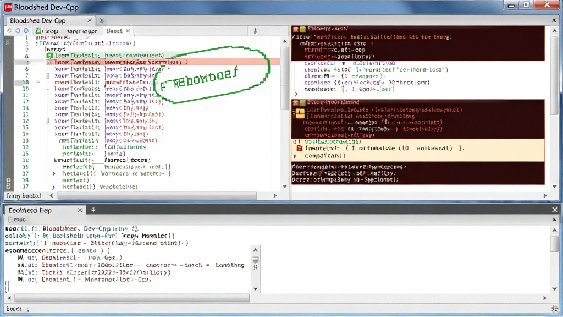Click the green icon atop first right-panel block
This screenshot has height=317, width=563.
click(302, 29)
